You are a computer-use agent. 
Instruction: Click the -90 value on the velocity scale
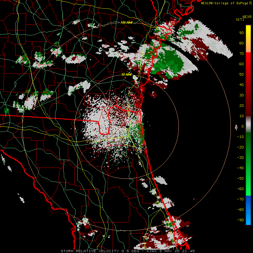tap(240, 220)
